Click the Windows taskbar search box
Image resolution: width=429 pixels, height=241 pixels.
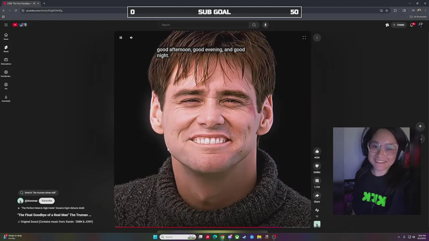click(178, 237)
